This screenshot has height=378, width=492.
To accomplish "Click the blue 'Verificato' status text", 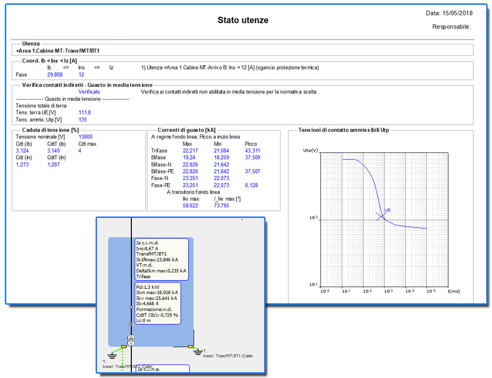I will [x=89, y=92].
